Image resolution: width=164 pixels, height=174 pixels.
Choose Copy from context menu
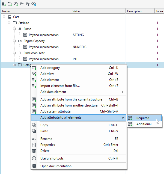pyautogui.click(x=79, y=125)
